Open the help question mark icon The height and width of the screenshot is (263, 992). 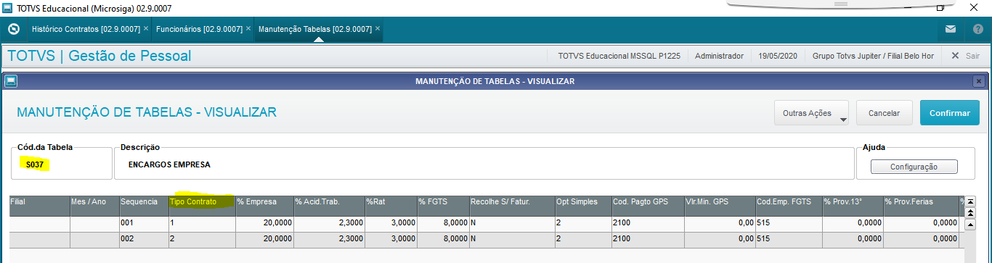[x=978, y=30]
